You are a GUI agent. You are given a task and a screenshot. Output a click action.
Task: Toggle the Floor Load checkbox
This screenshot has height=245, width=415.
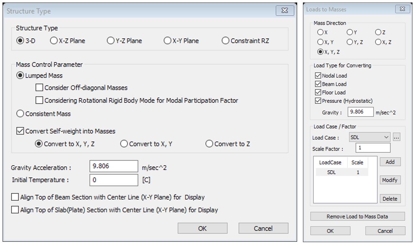click(318, 93)
